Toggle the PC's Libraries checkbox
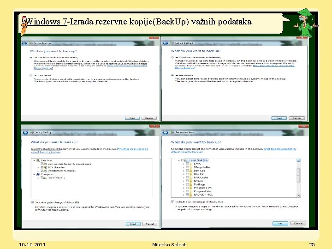This screenshot has height=249, width=332. pos(42,167)
